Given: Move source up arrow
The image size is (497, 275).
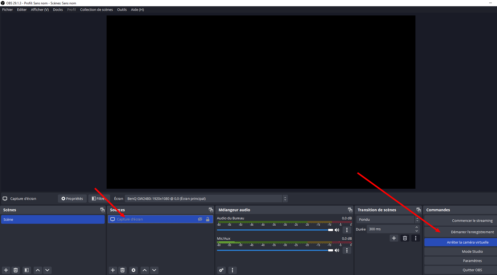Looking at the screenshot, I should coord(145,270).
